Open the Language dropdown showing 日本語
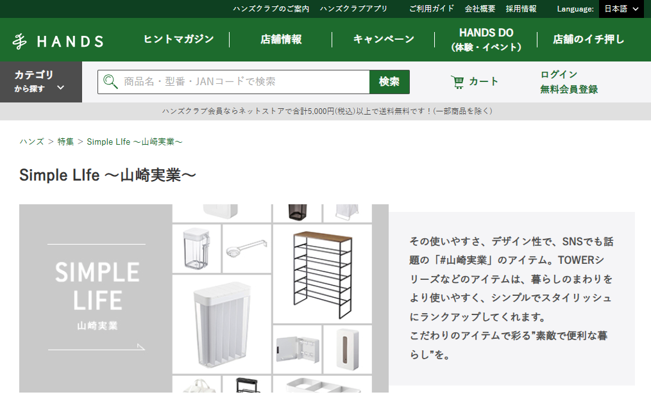651x406 pixels. coord(621,9)
